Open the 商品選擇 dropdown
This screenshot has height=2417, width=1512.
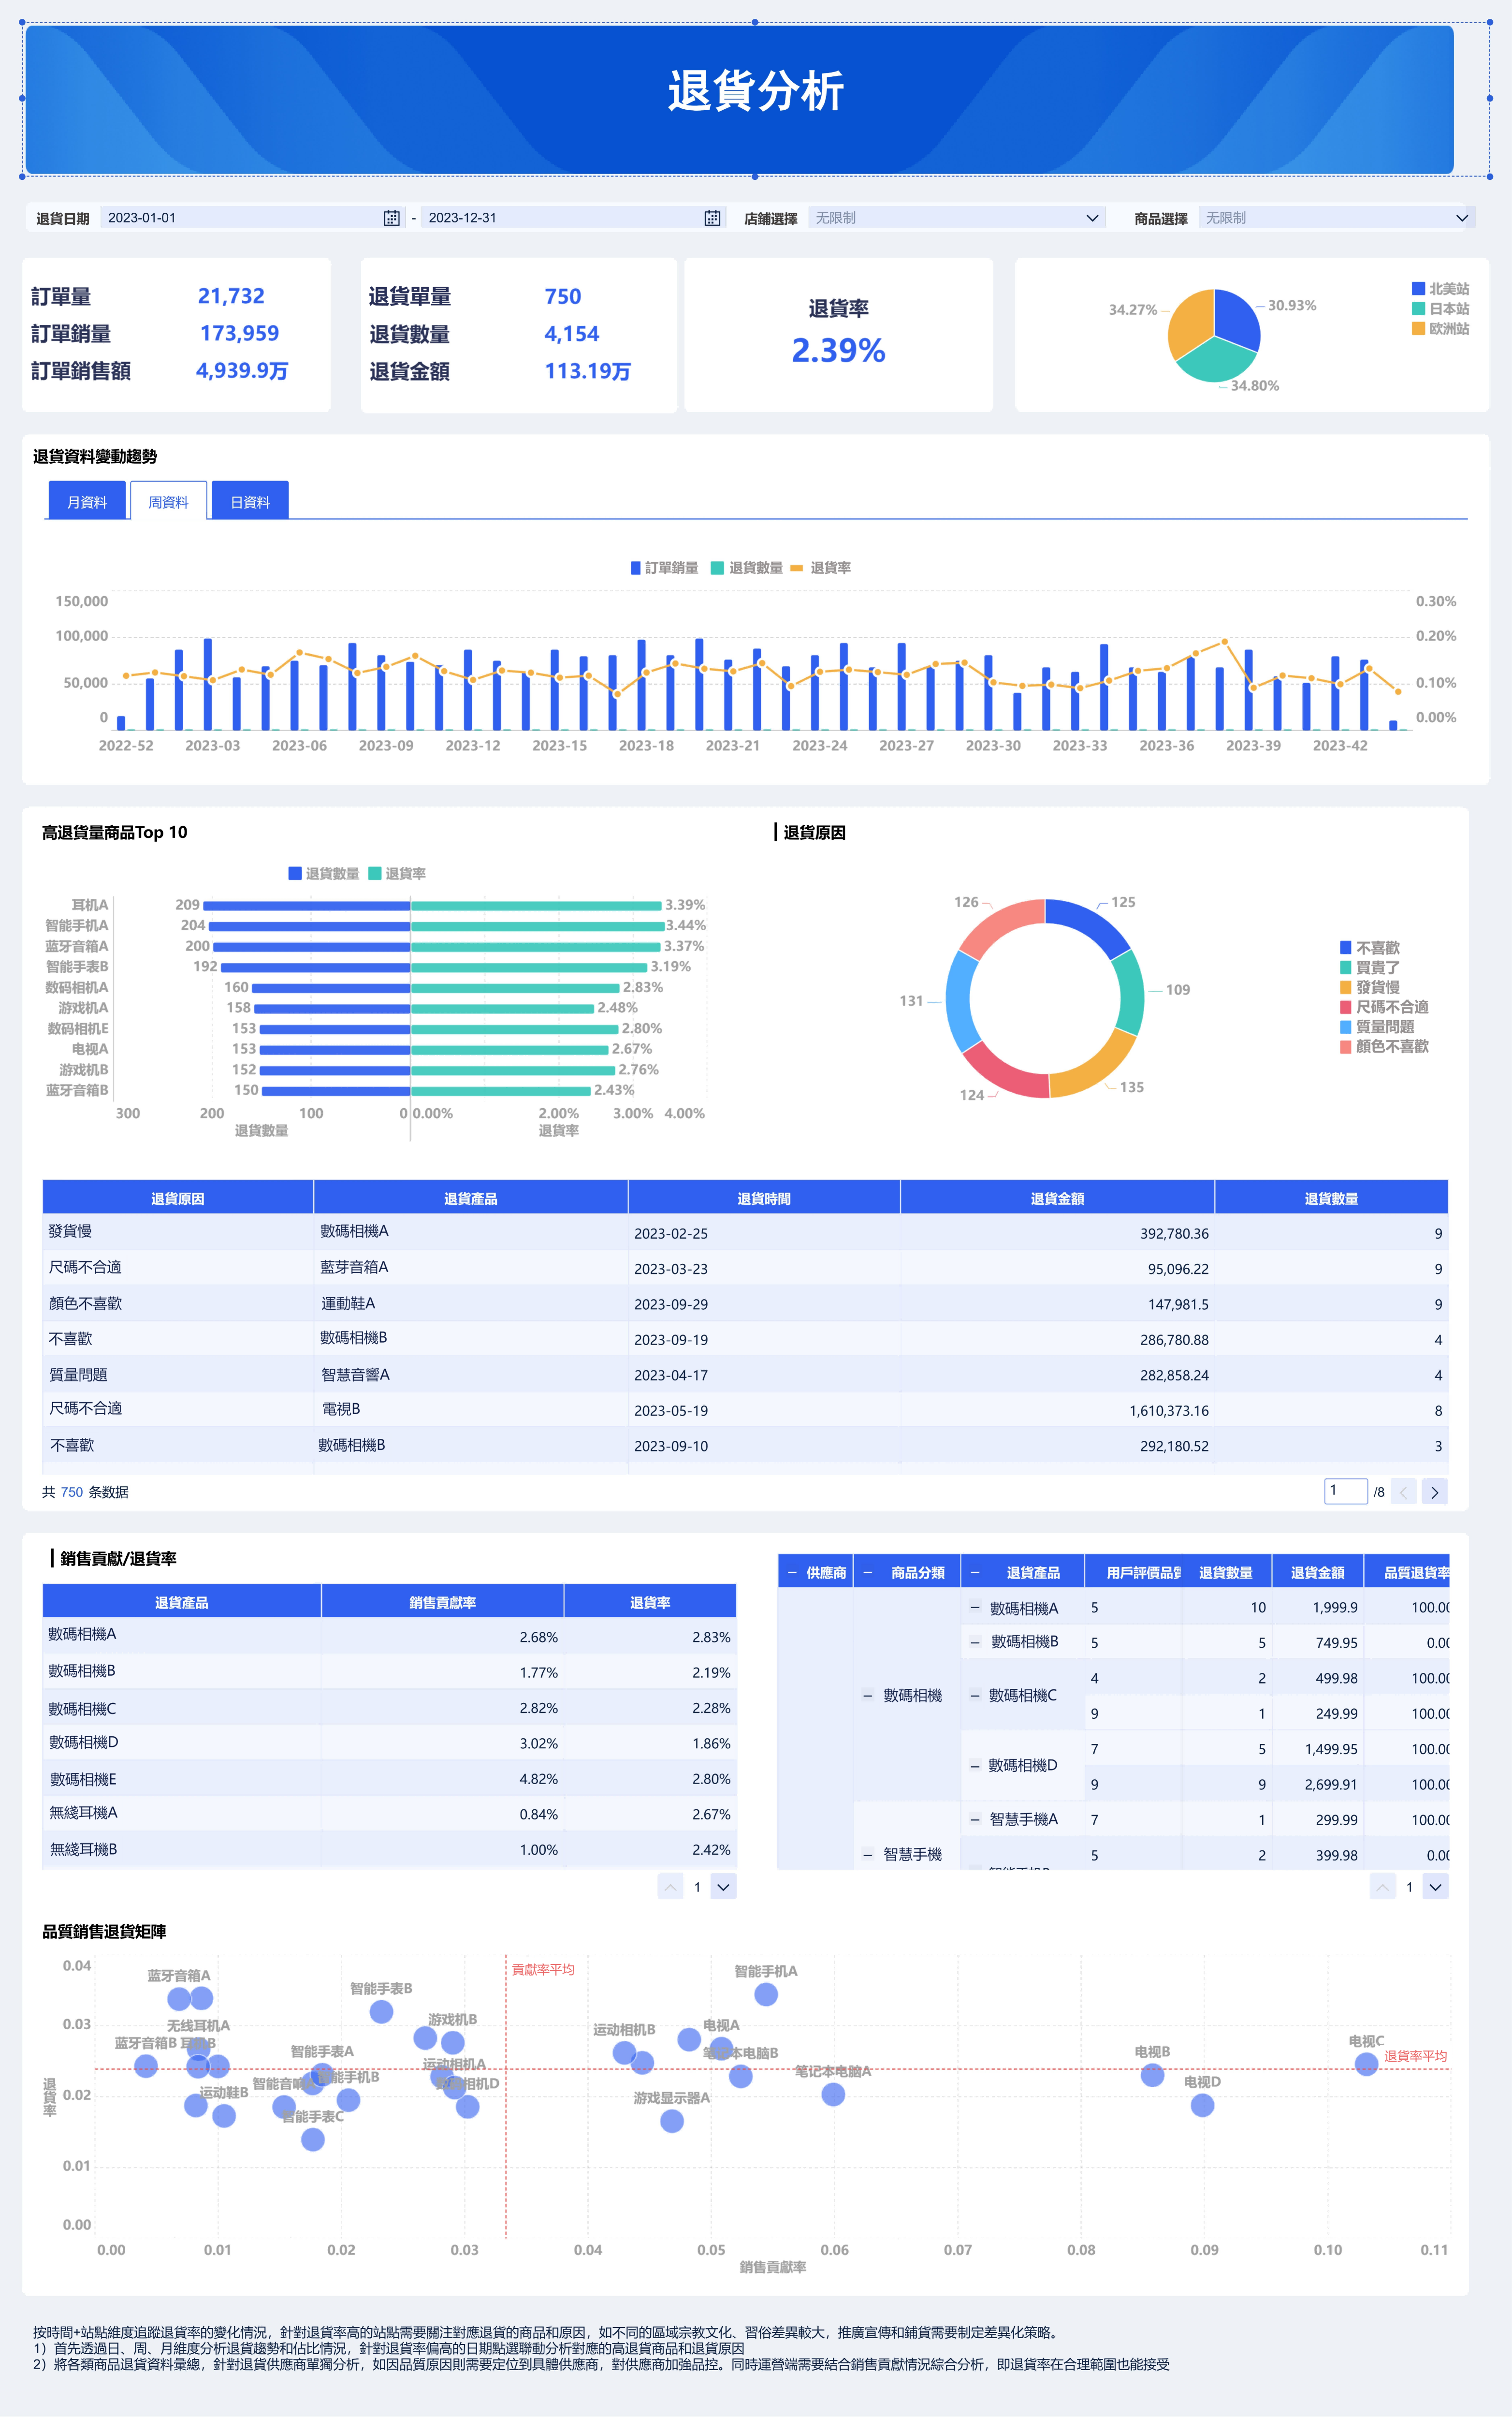pyautogui.click(x=1335, y=218)
